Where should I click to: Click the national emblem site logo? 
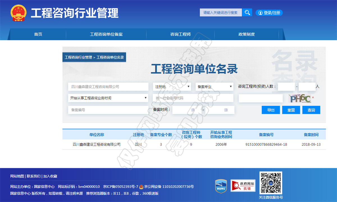[x=18, y=12]
